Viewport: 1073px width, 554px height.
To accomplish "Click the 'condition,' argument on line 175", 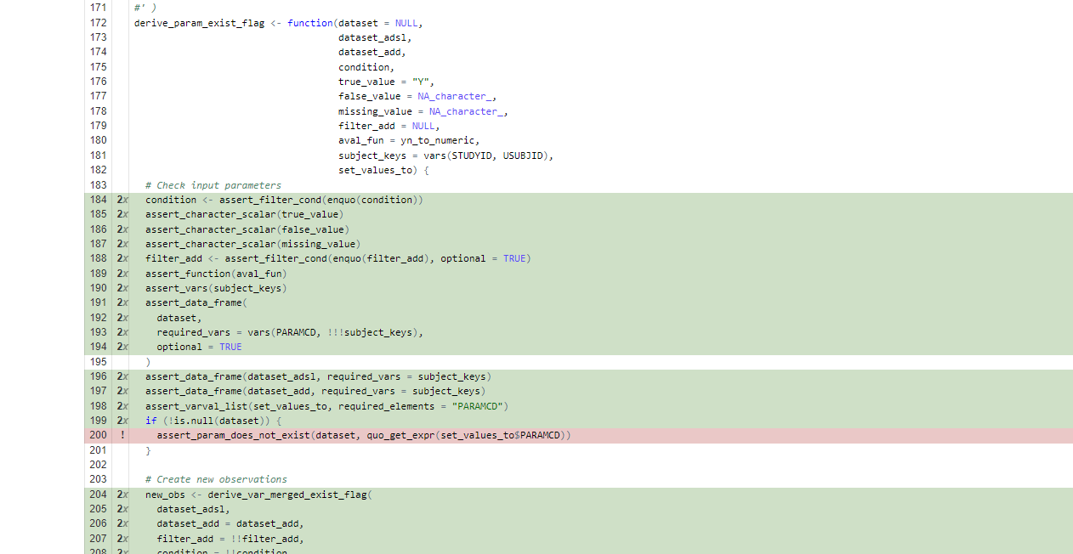I will pyautogui.click(x=366, y=67).
